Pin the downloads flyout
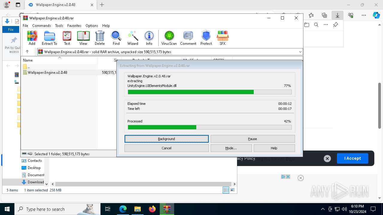 point(335,25)
